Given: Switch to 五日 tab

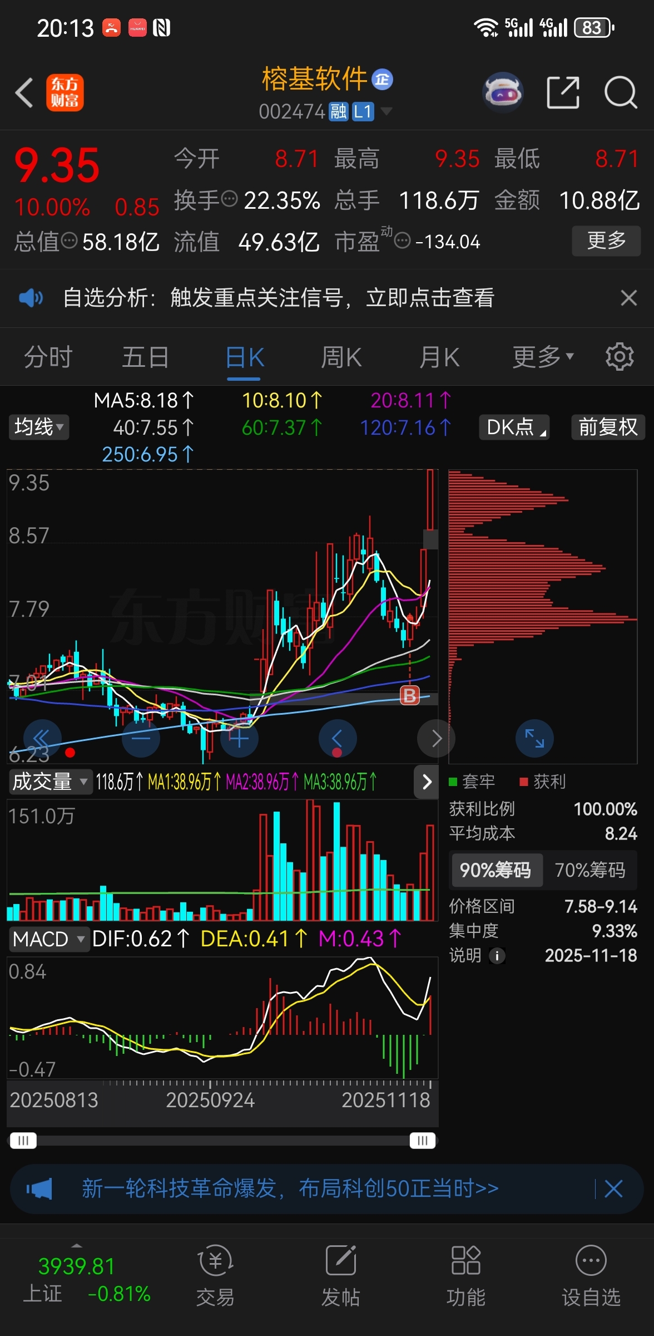Looking at the screenshot, I should [146, 357].
